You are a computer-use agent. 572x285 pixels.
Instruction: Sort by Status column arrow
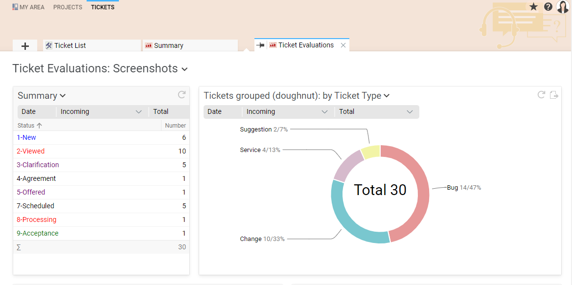click(40, 125)
